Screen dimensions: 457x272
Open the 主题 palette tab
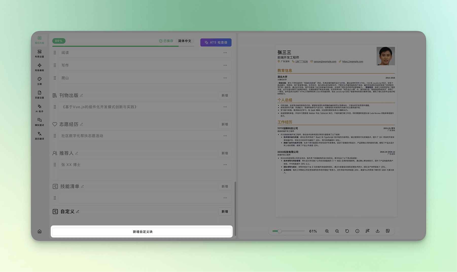(39, 81)
